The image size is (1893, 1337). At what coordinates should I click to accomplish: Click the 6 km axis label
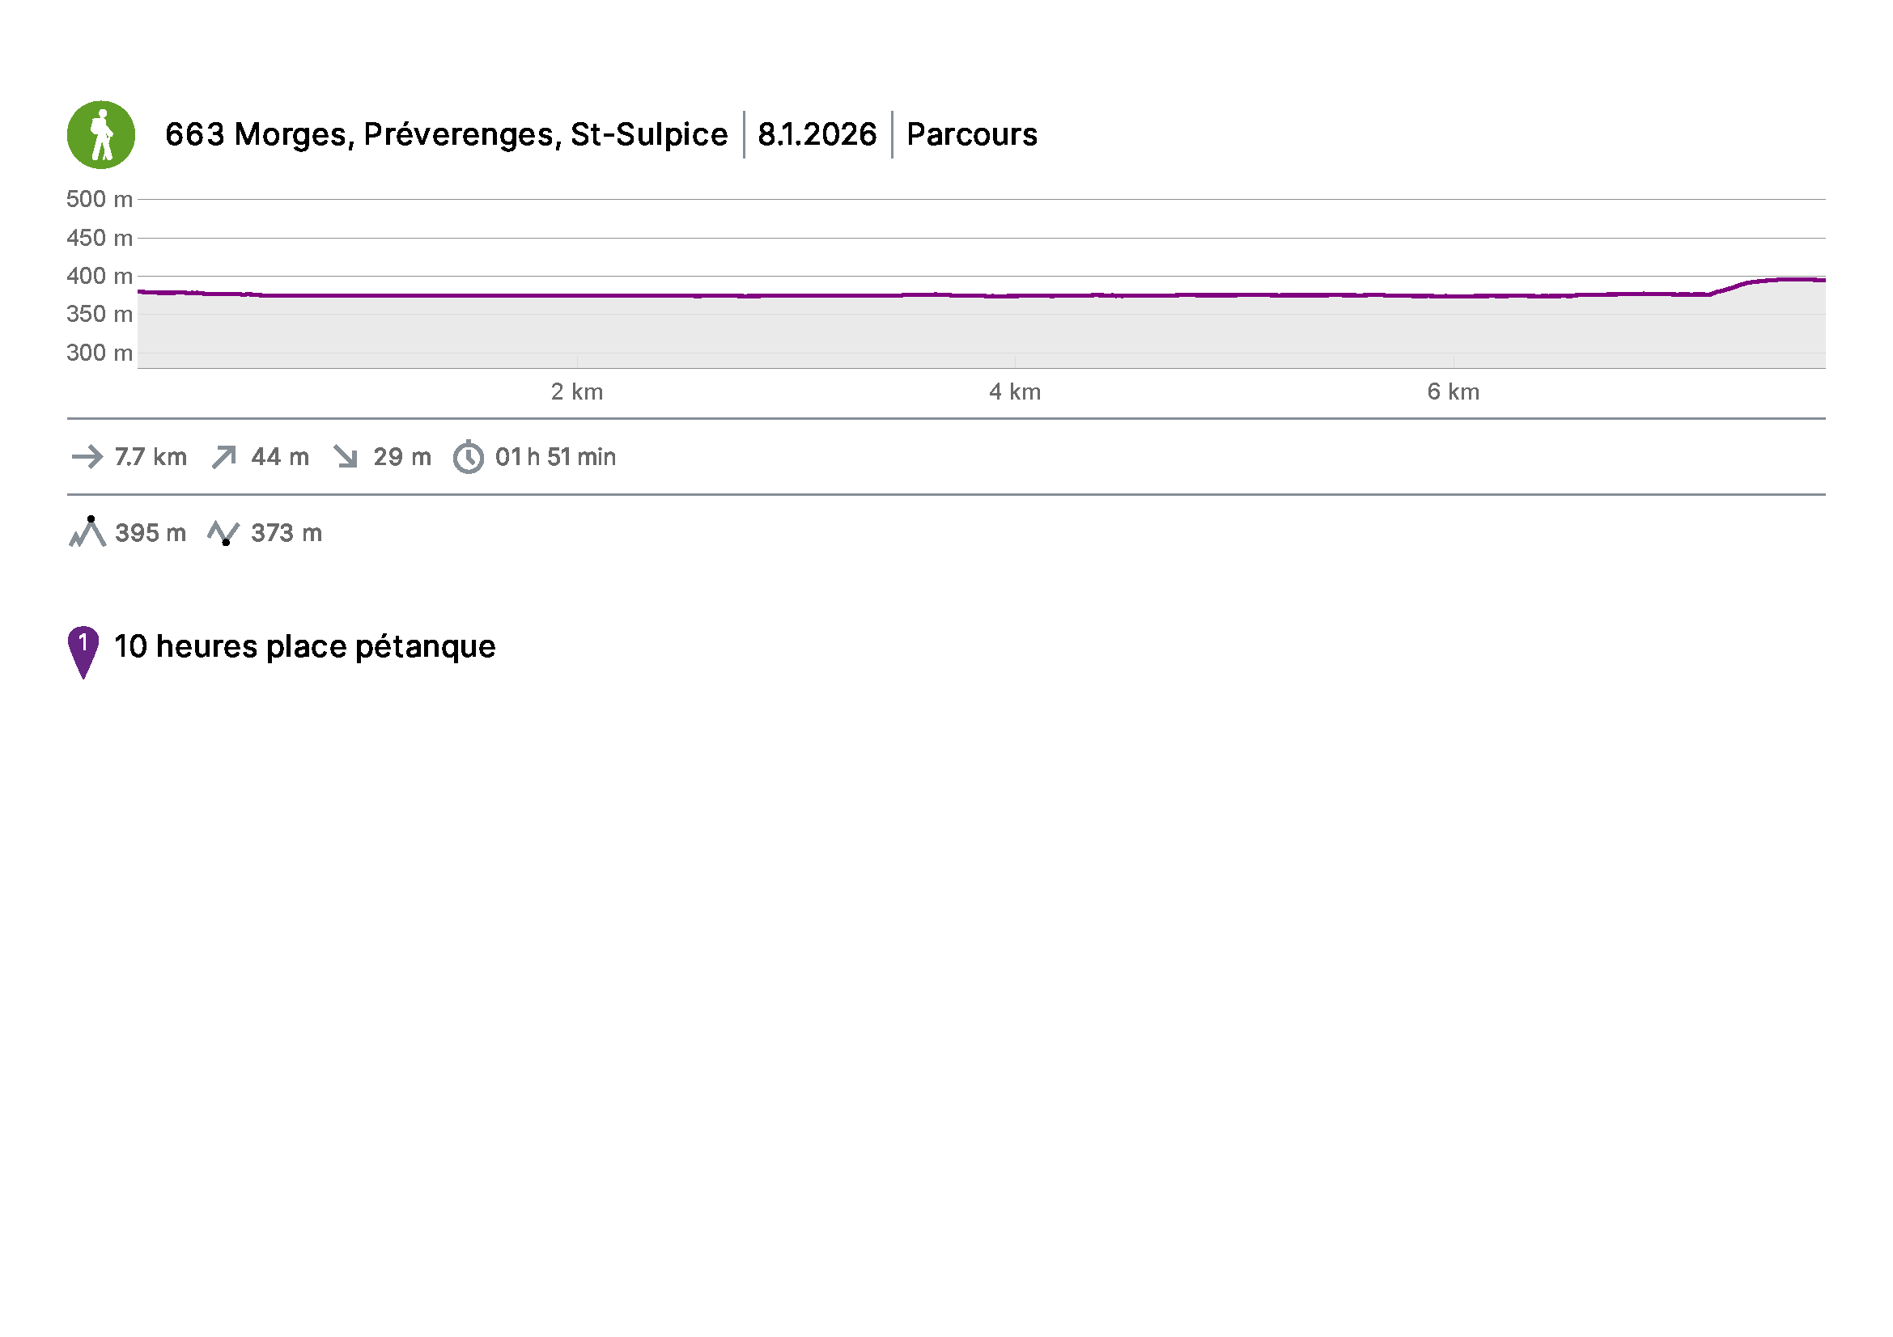click(x=1453, y=392)
